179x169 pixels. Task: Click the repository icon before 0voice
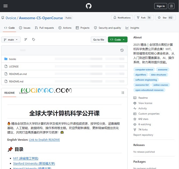(3, 18)
